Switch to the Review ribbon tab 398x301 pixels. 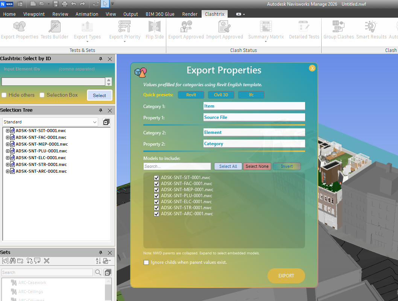(60, 14)
